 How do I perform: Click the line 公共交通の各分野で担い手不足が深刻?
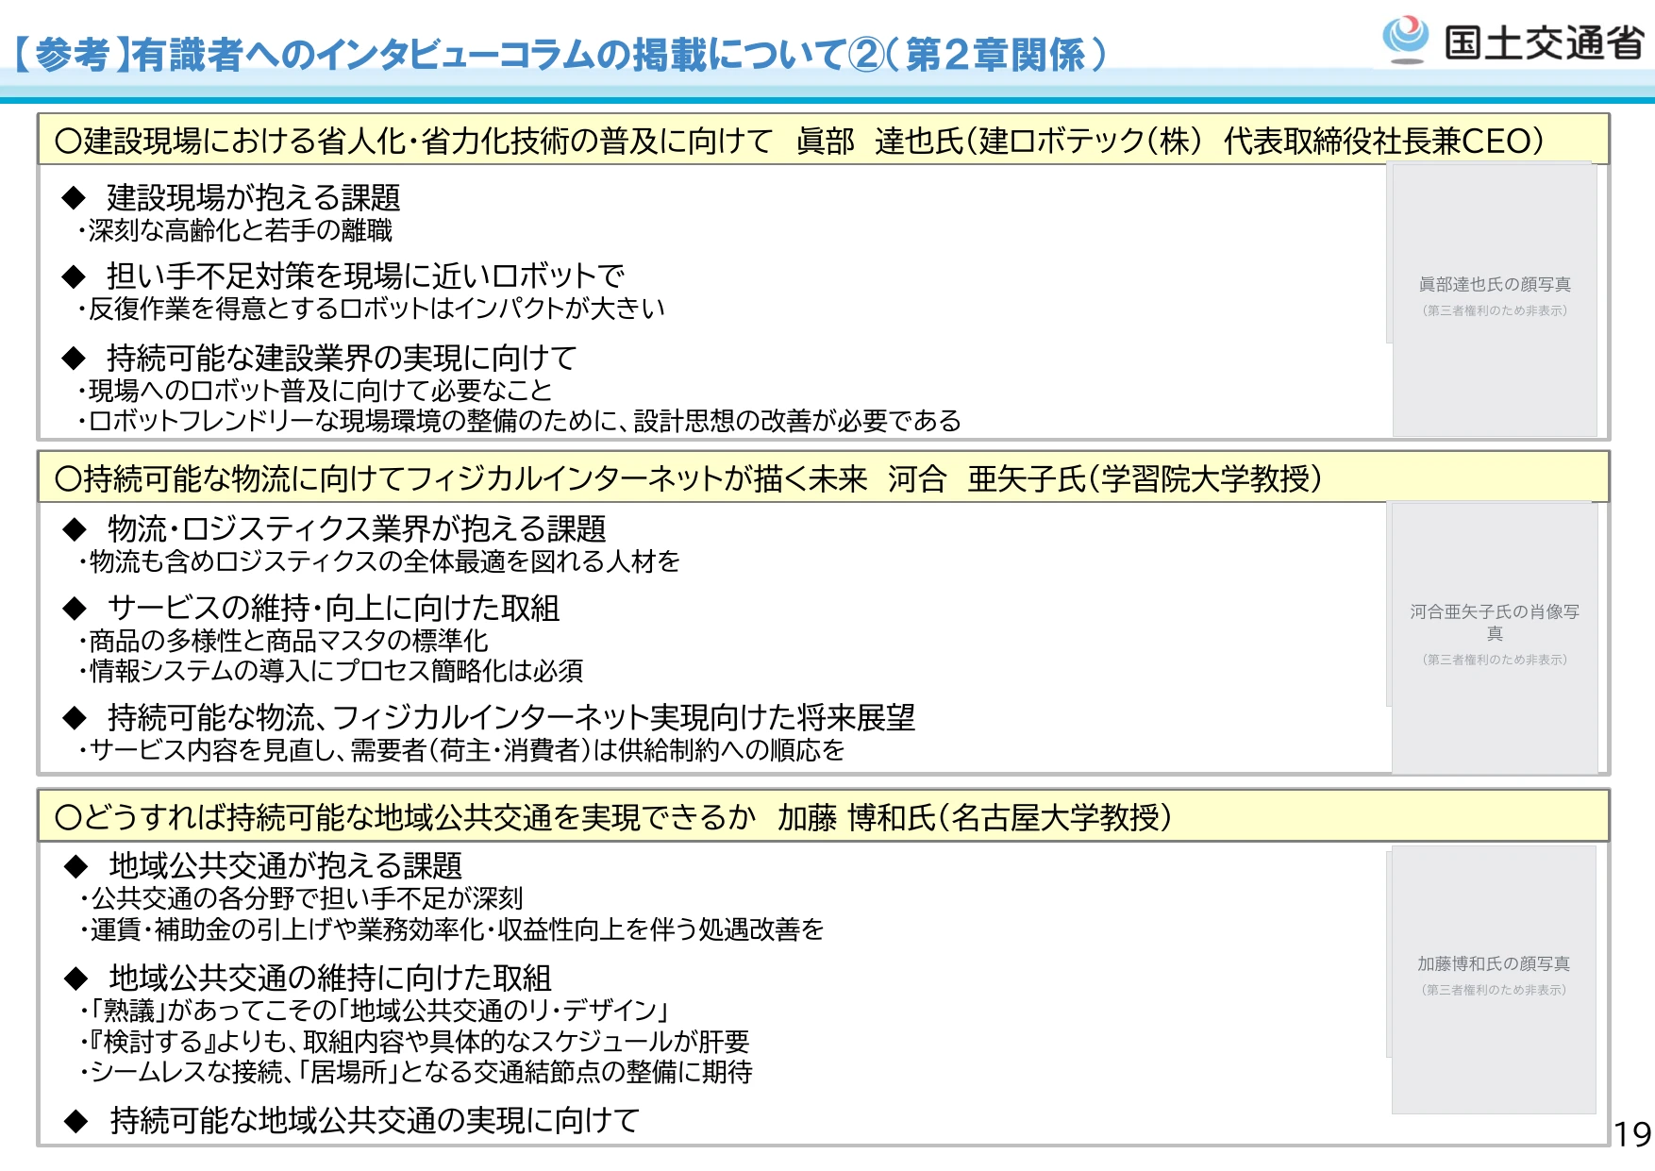pos(301,898)
